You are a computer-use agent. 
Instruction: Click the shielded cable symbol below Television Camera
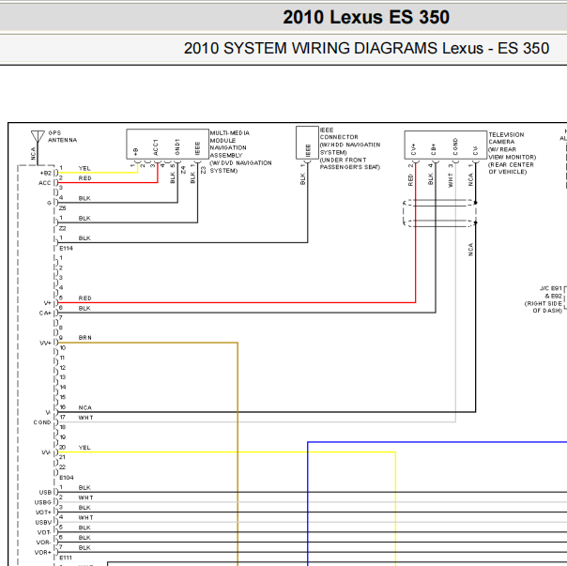click(439, 213)
